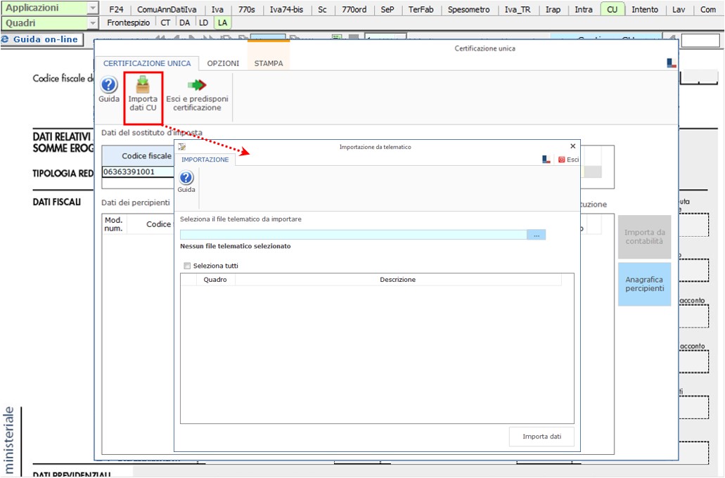The width and height of the screenshot is (725, 478).
Task: Select the TerFab tab
Action: tap(421, 9)
